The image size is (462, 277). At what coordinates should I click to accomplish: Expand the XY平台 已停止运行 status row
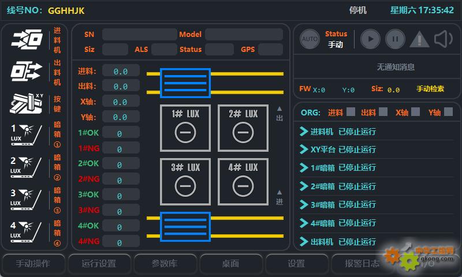pyautogui.click(x=377, y=149)
